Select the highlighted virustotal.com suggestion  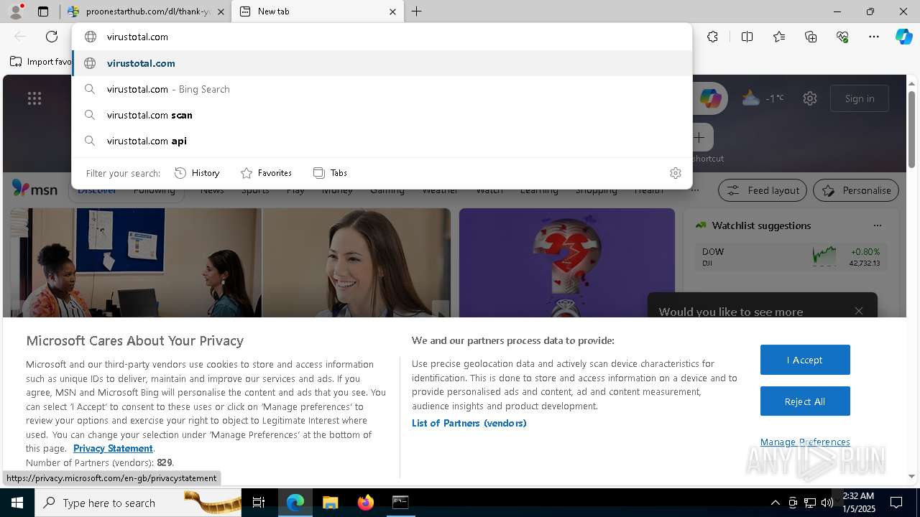382,63
